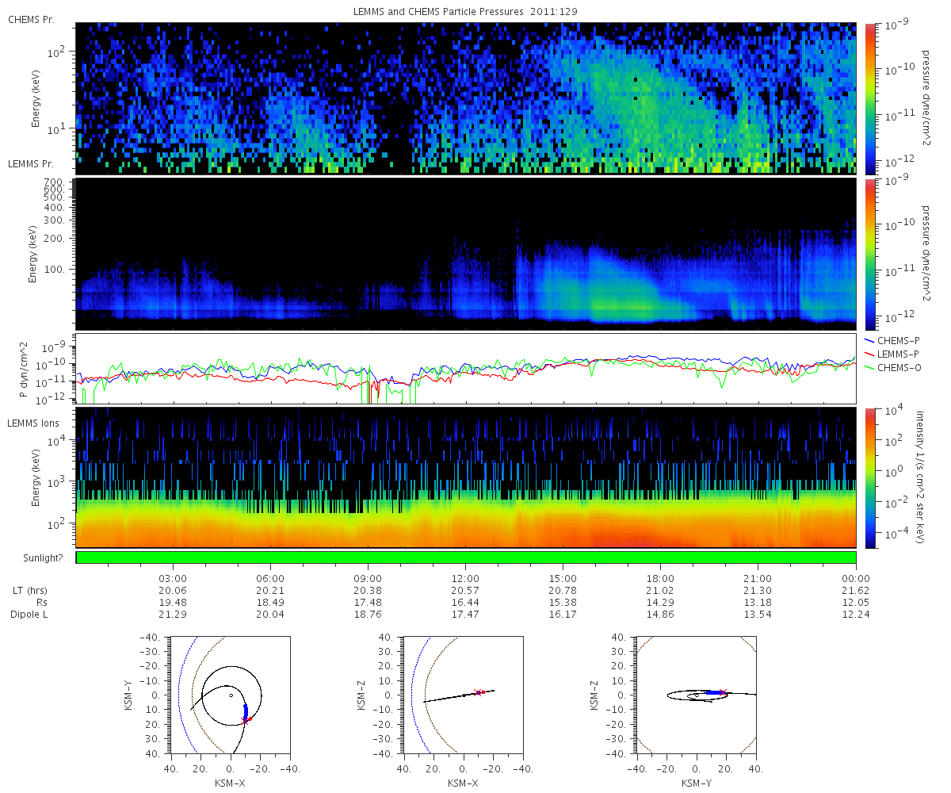Click the 03:00 time axis label
This screenshot has height=793, width=951.
coord(173,578)
